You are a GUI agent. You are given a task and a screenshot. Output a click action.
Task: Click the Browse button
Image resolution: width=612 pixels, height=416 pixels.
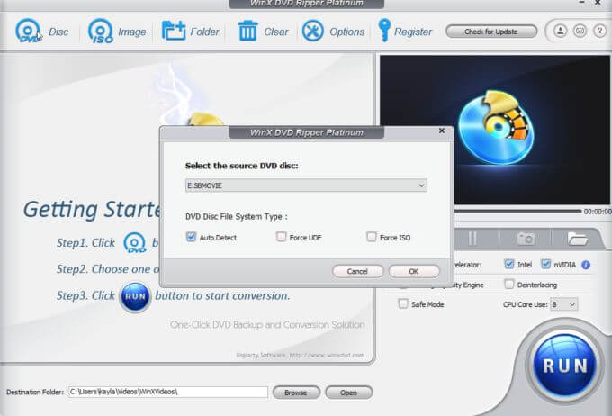296,393
